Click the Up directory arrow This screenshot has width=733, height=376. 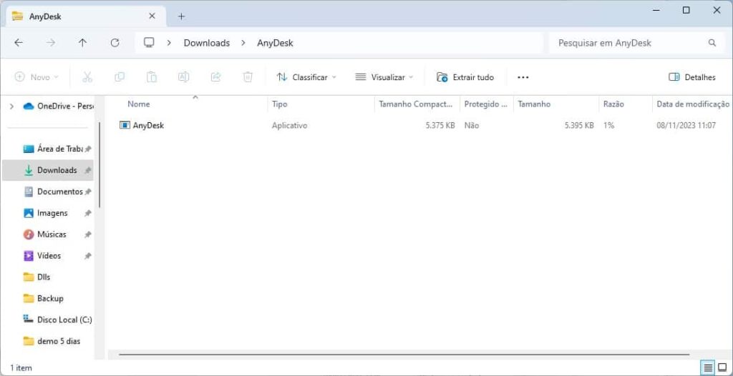point(82,43)
